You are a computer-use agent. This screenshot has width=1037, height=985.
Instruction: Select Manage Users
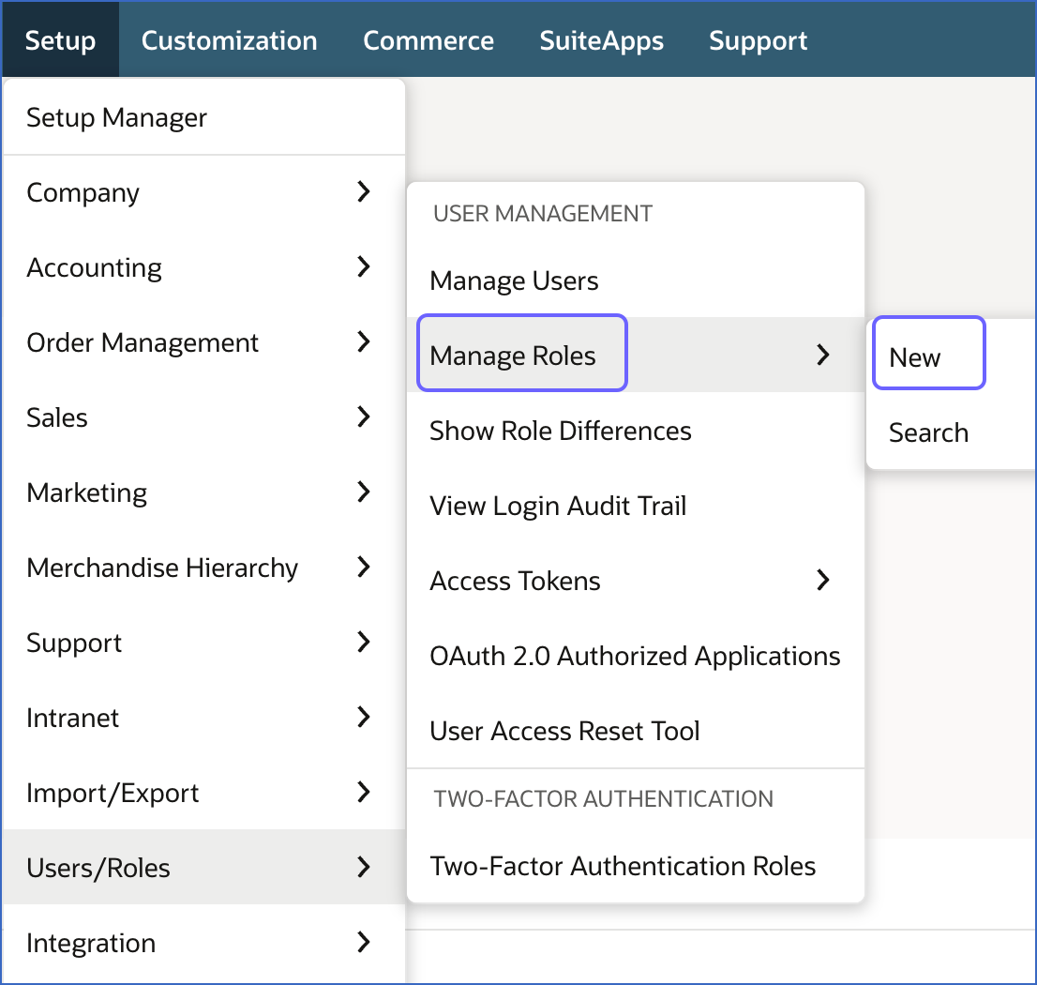click(x=514, y=280)
